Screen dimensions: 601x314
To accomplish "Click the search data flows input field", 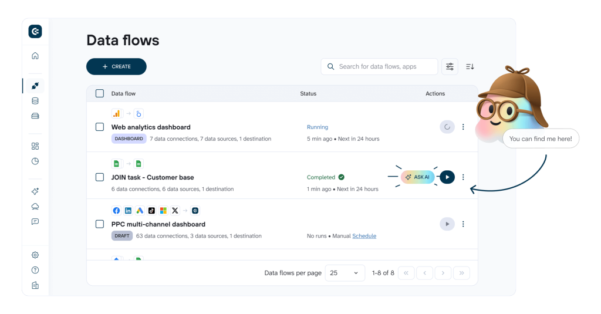I will [x=384, y=67].
